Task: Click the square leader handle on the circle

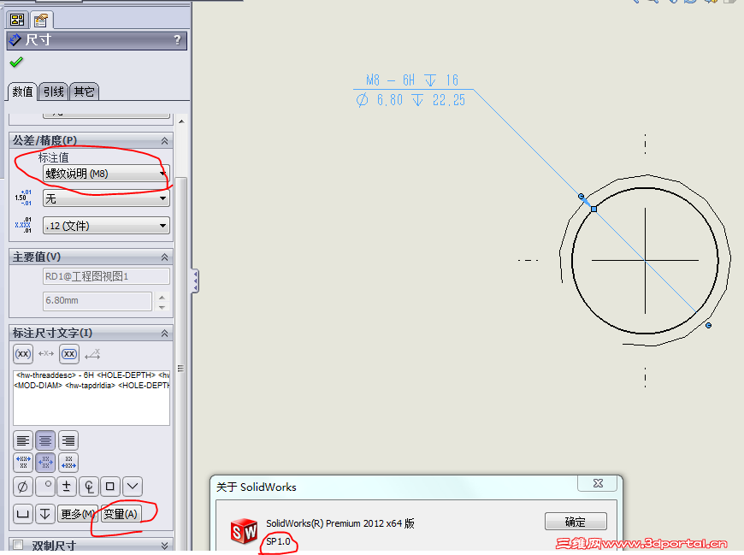Action: [593, 209]
